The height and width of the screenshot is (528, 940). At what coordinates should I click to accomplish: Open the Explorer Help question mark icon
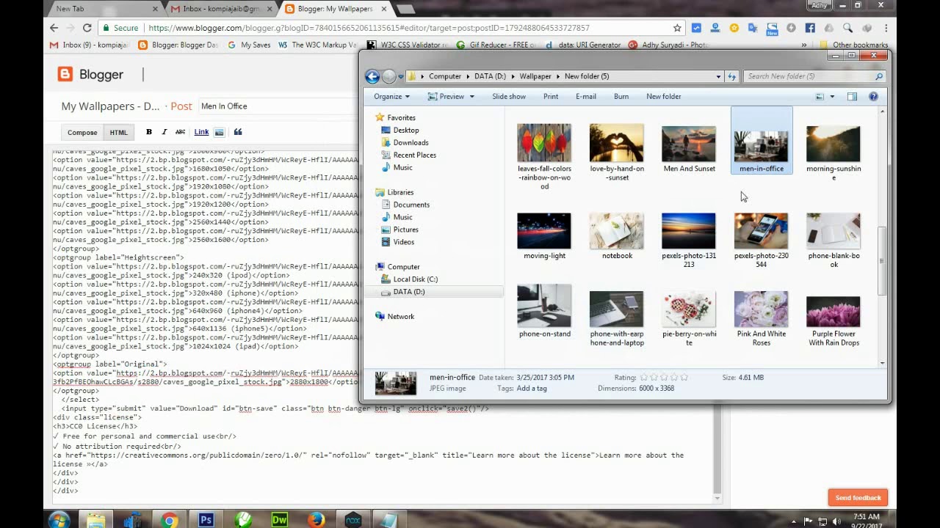pos(873,97)
